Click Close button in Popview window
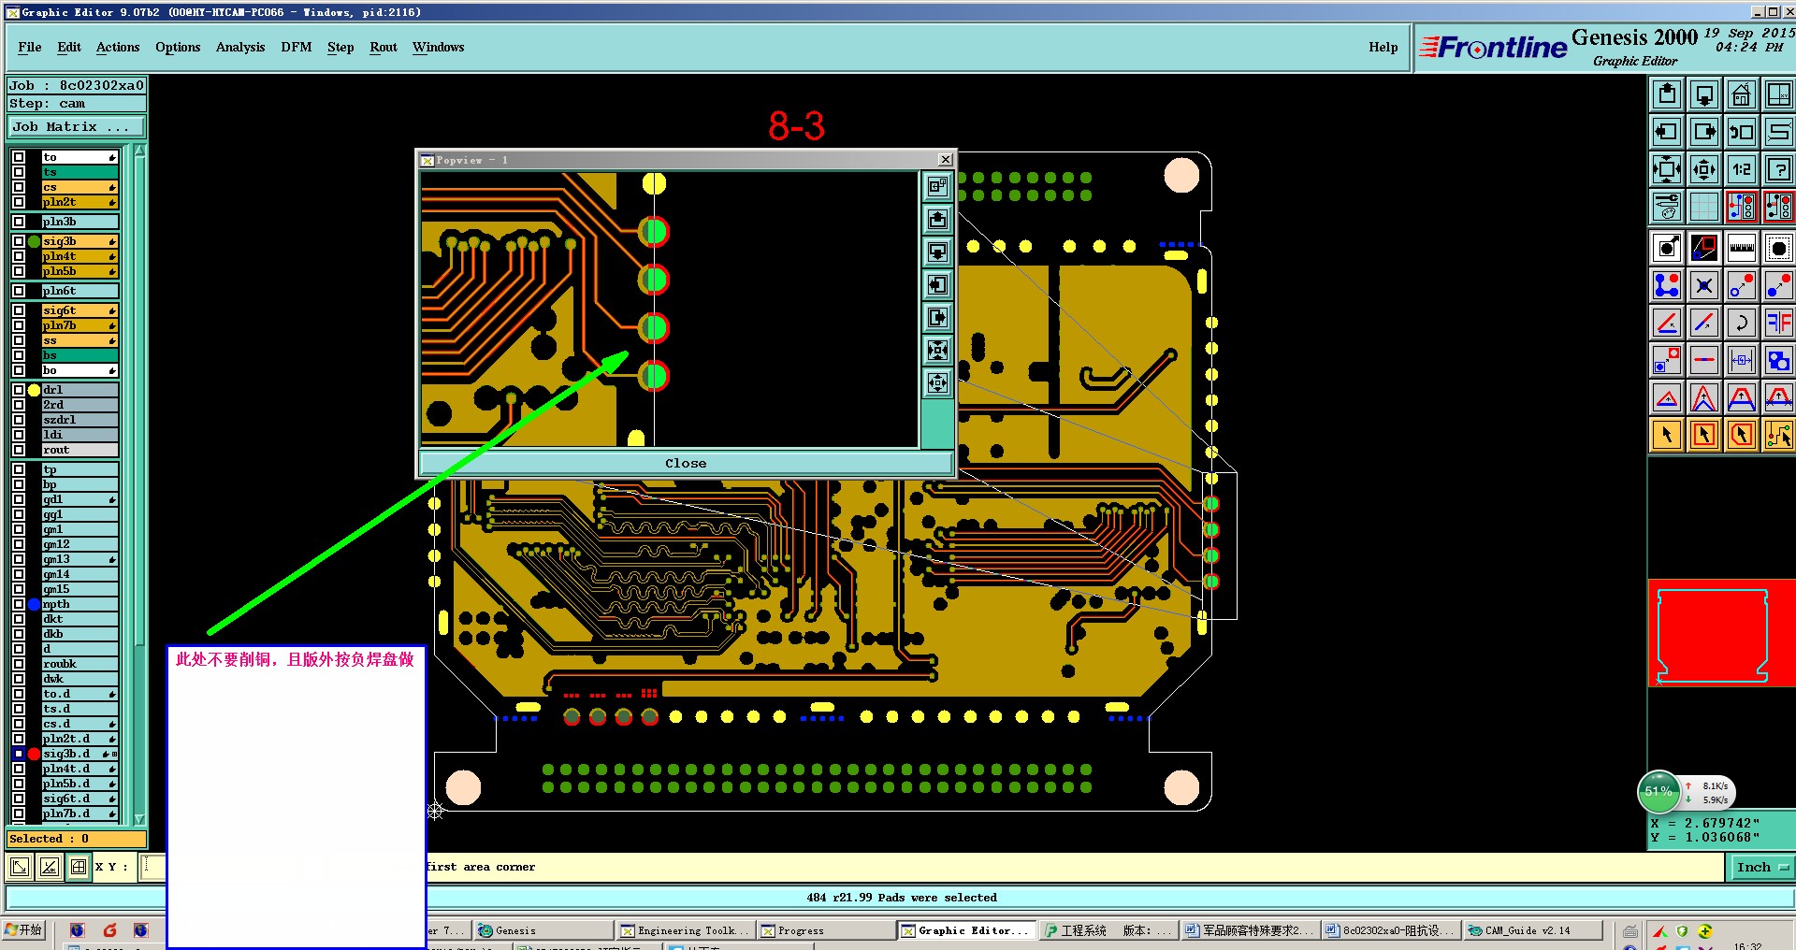Screen dimensions: 1796x950 [686, 463]
